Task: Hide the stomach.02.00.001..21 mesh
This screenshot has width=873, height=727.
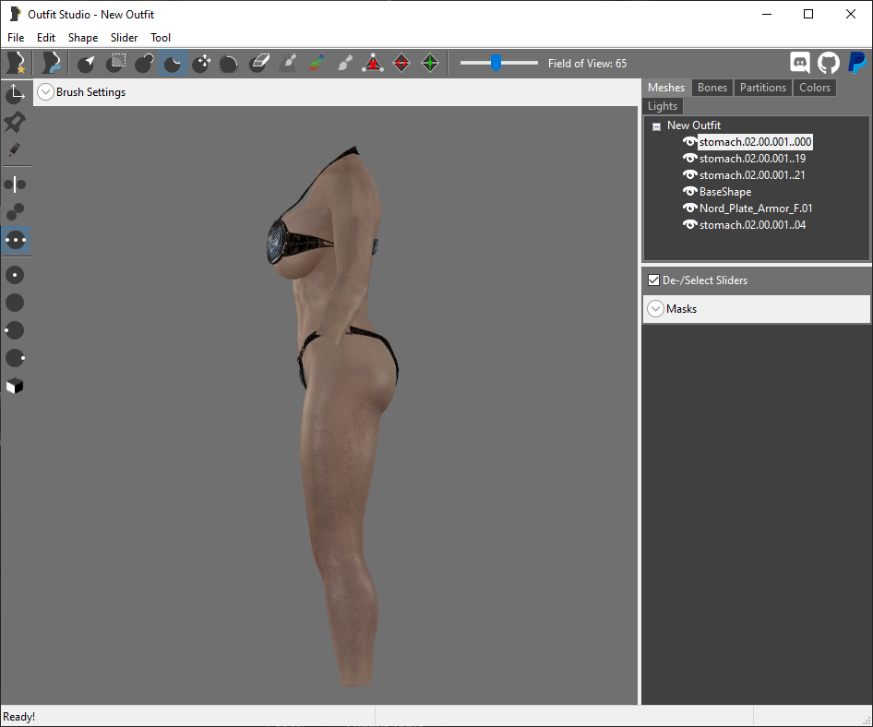Action: [690, 174]
